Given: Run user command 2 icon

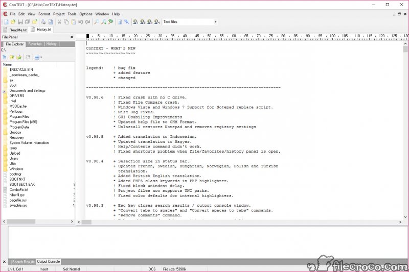Looking at the screenshot, I should click(x=143, y=22).
